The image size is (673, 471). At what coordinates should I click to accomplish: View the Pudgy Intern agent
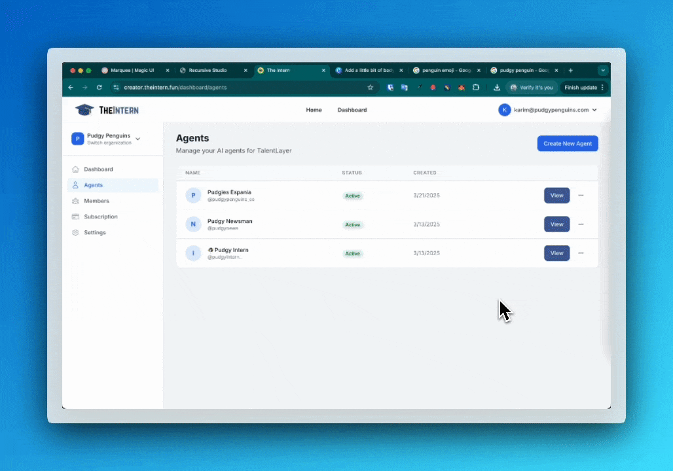[x=556, y=253]
